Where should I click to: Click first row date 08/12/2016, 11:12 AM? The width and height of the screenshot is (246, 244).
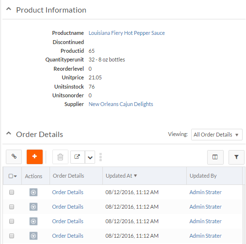[x=132, y=192]
